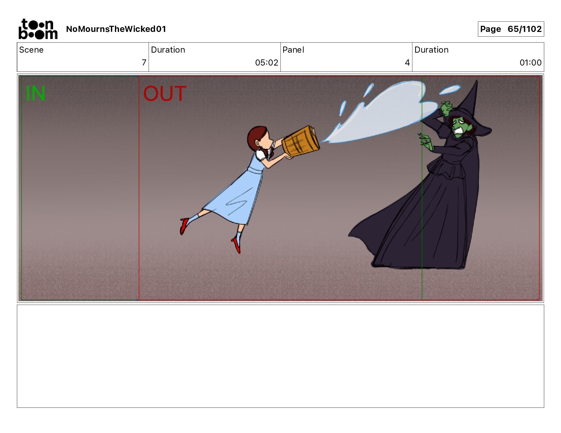
Task: Click the Page 65/1102 indicator
Action: [x=511, y=29]
